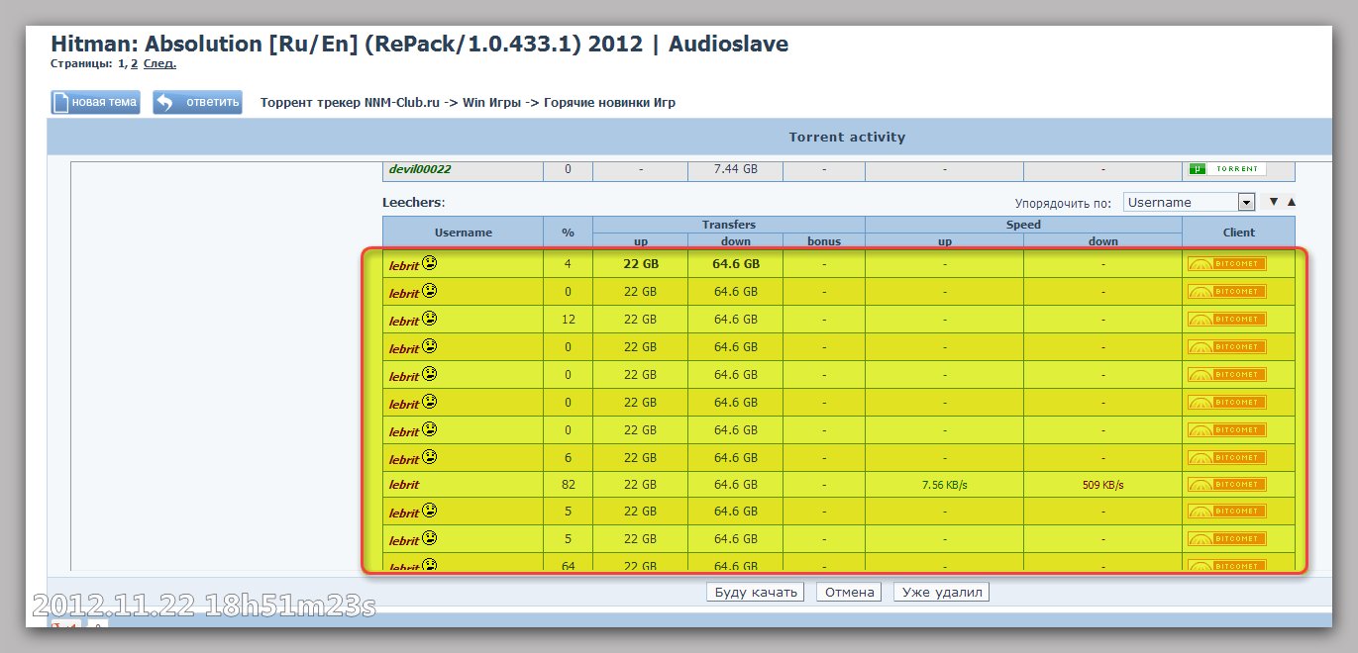The width and height of the screenshot is (1358, 653).
Task: Click the Torrent activity header bar
Action: tap(847, 138)
